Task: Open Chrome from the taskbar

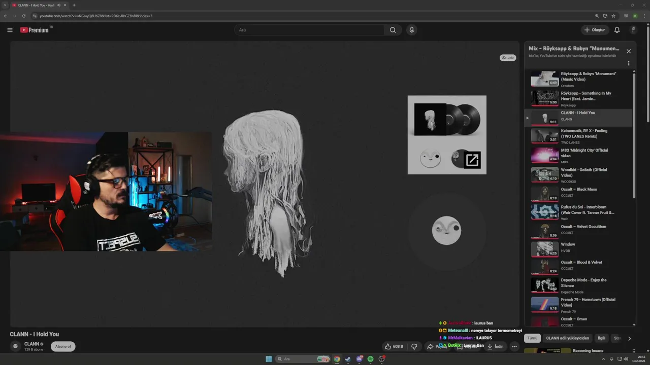Action: 337,359
